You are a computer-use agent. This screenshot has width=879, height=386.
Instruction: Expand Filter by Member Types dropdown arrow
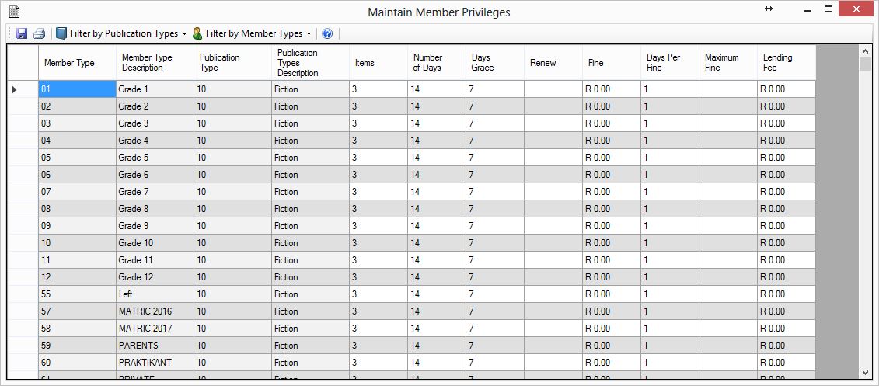pos(309,34)
